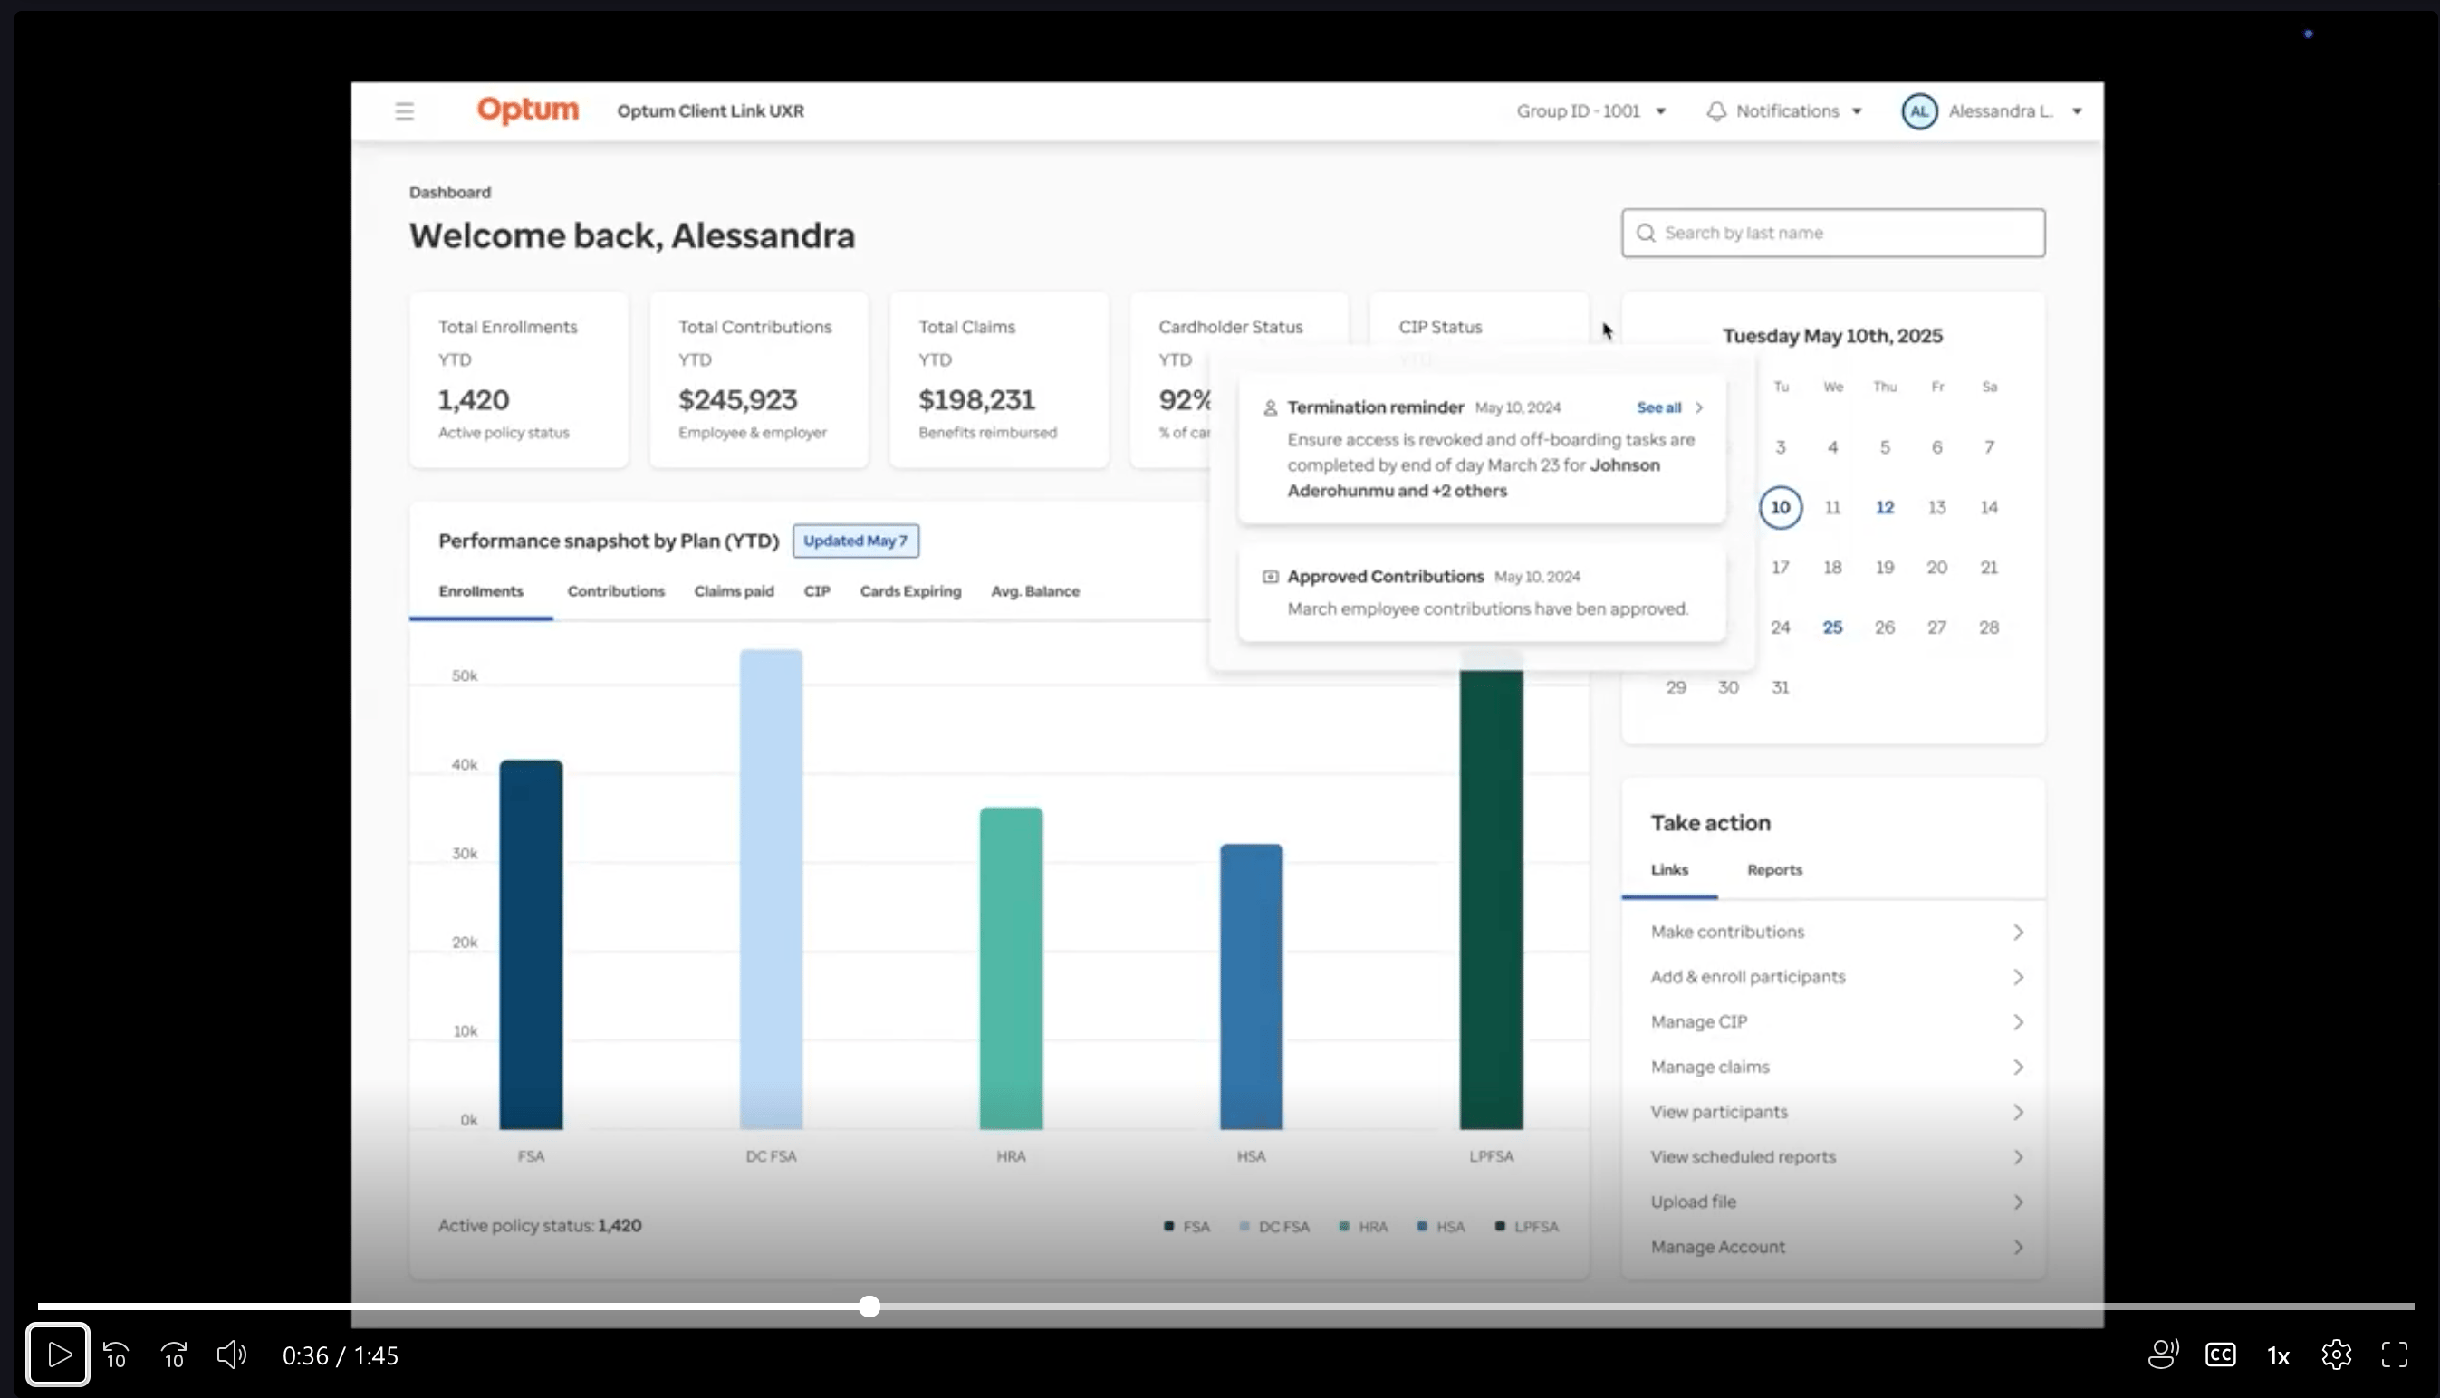Click the video progress slider handle
This screenshot has height=1398, width=2440.
point(869,1307)
